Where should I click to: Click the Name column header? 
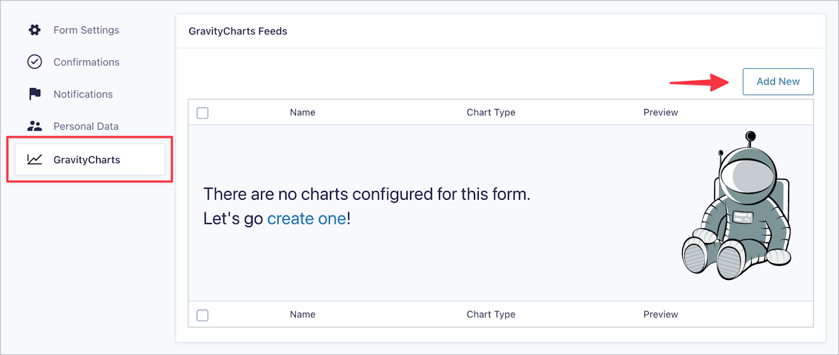(x=303, y=113)
